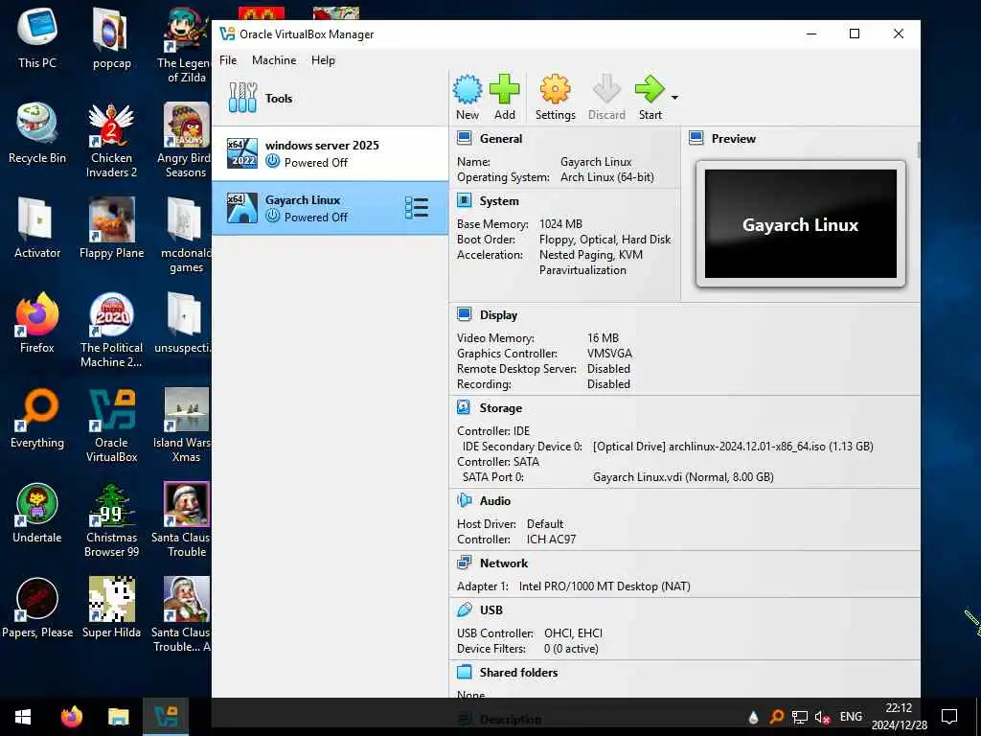Click the Gayarch Linux.vdi disk entry
Image resolution: width=981 pixels, height=736 pixels.
click(x=683, y=477)
